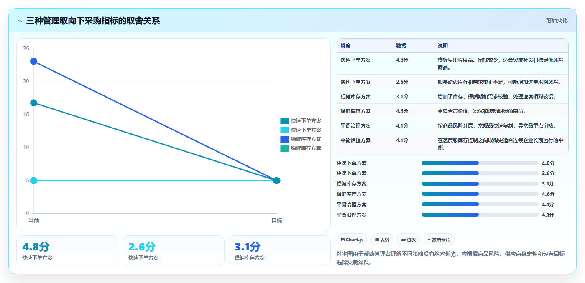Click the 2.6分 progress bar

tap(480, 173)
